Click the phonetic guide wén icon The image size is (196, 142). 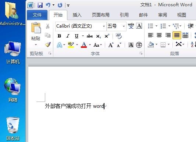click(x=131, y=26)
